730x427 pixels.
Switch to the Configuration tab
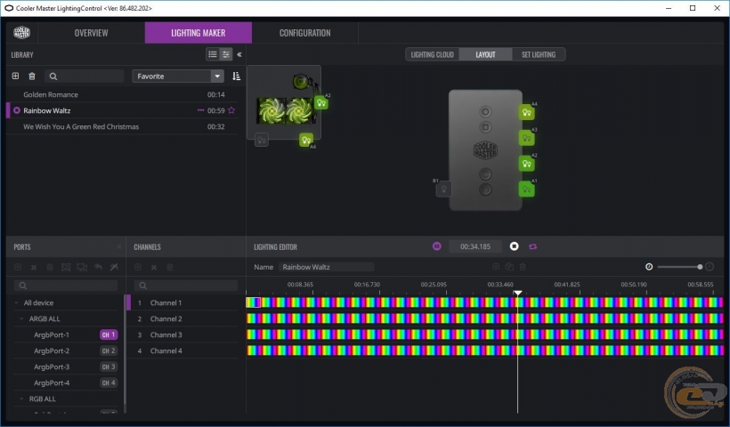tap(304, 33)
